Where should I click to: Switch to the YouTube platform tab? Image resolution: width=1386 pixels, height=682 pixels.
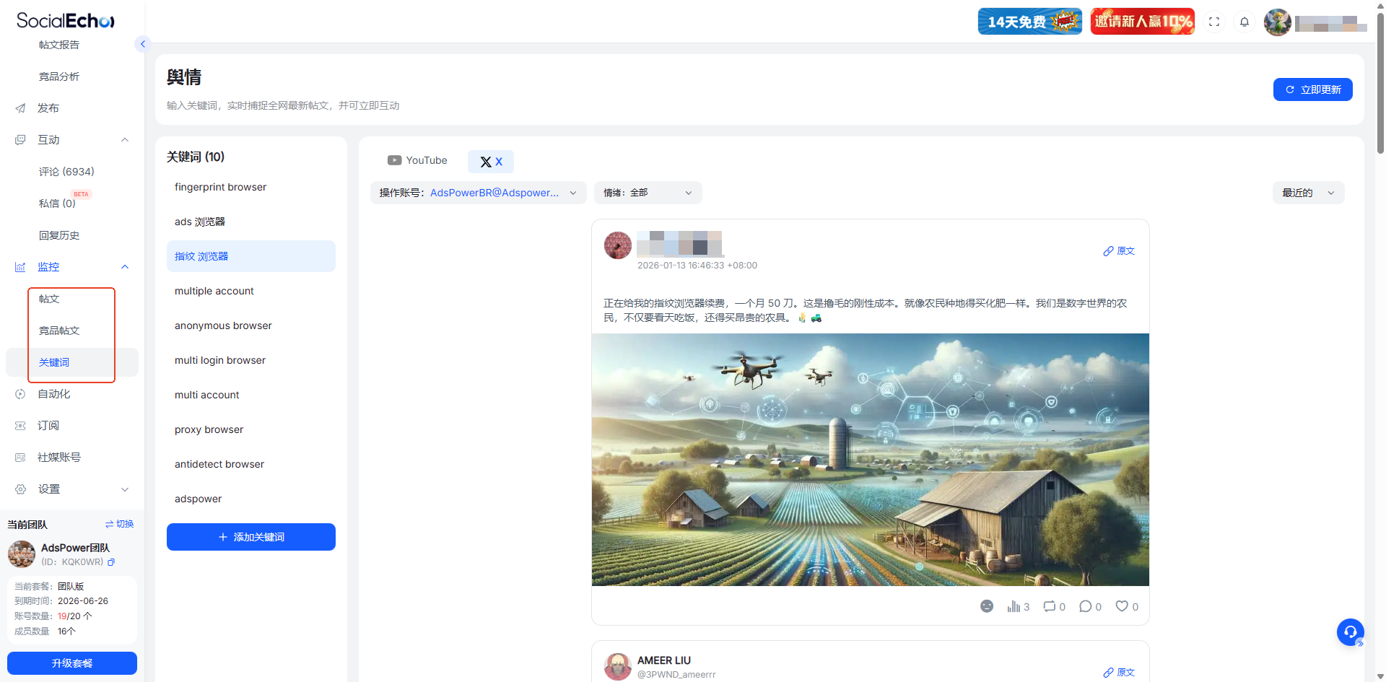pos(417,160)
